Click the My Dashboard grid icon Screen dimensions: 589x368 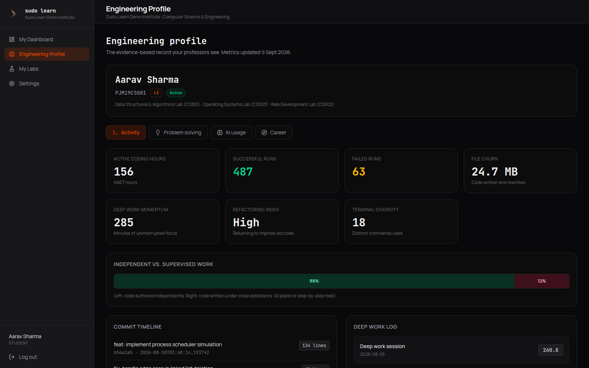12,39
